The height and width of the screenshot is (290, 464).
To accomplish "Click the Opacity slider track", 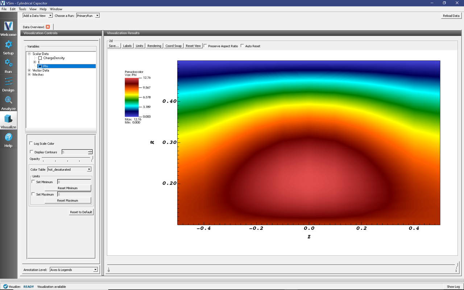I will (x=67, y=158).
